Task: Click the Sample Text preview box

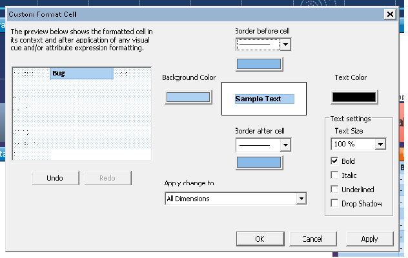Action: point(263,99)
